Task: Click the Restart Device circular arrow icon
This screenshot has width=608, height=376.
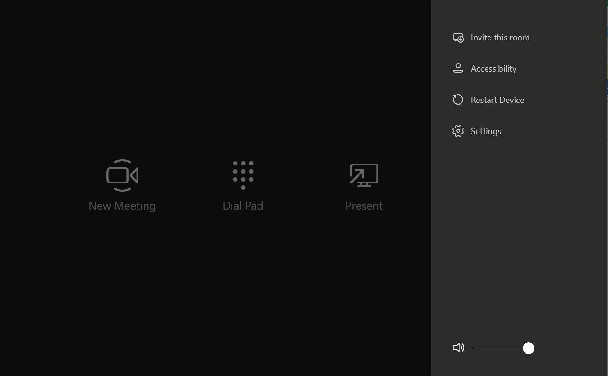Action: click(458, 100)
